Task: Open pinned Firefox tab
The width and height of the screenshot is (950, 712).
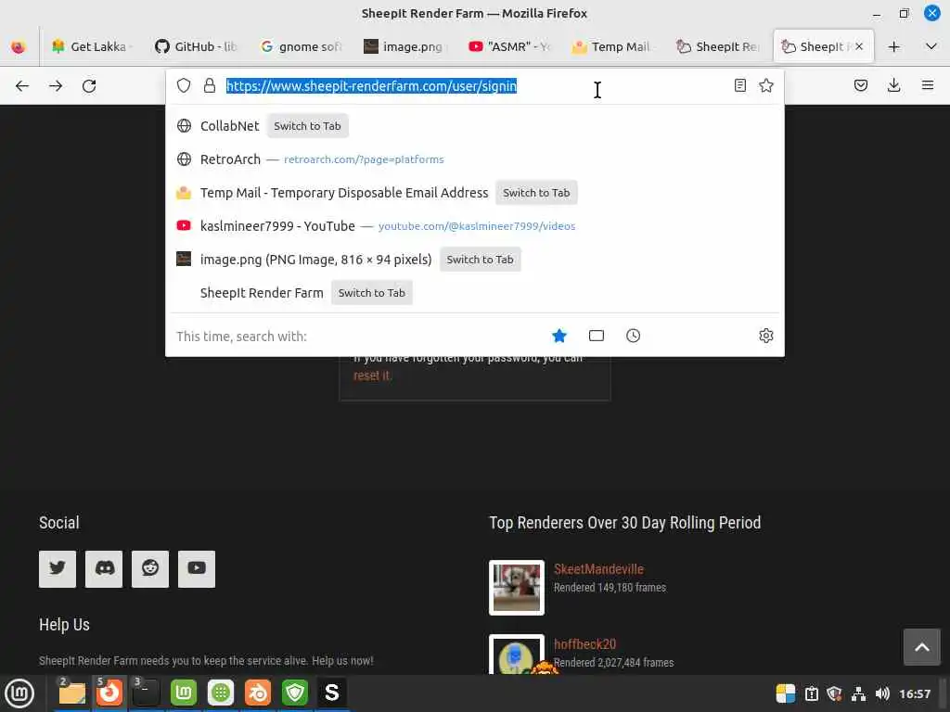Action: (x=19, y=46)
